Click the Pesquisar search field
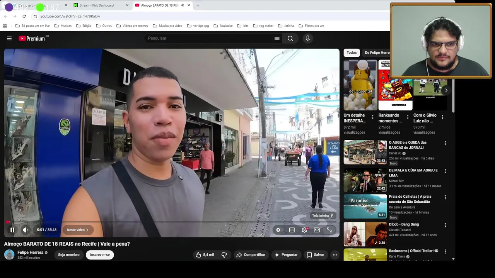This screenshot has width=495, height=278. coord(209,38)
